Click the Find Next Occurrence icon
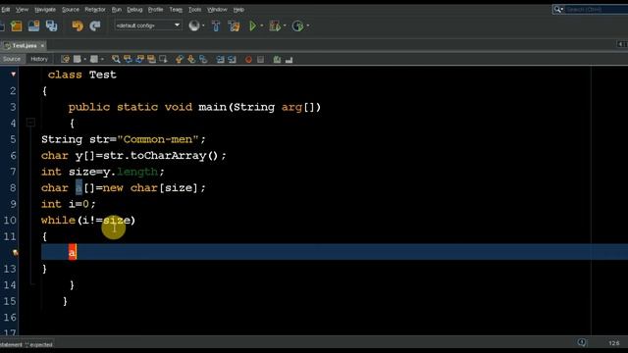 click(139, 60)
